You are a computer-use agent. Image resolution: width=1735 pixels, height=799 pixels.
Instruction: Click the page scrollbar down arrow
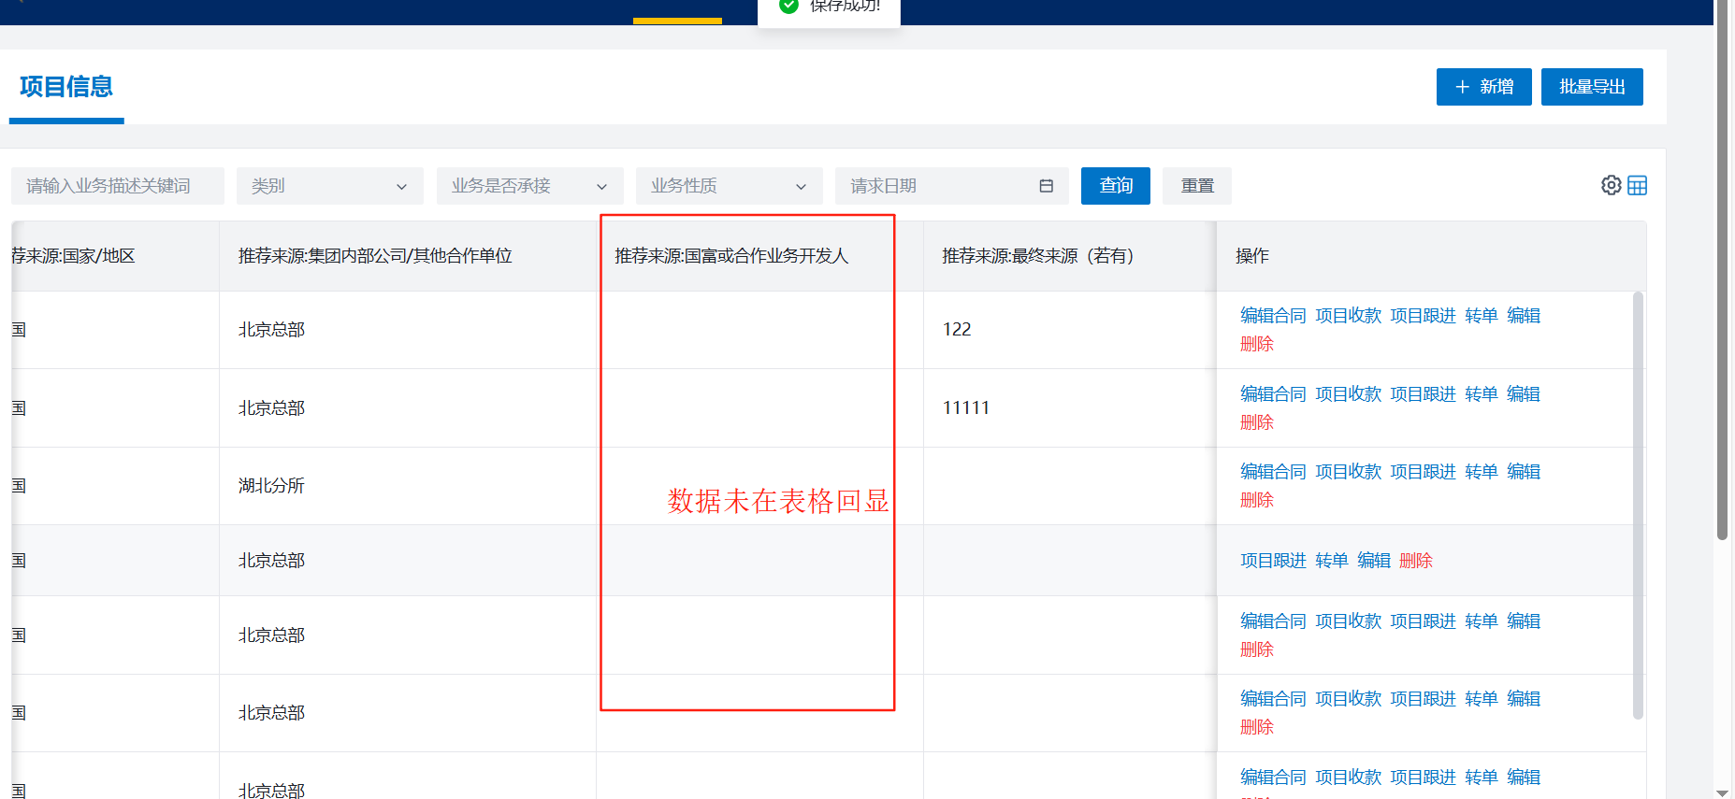pyautogui.click(x=1722, y=792)
